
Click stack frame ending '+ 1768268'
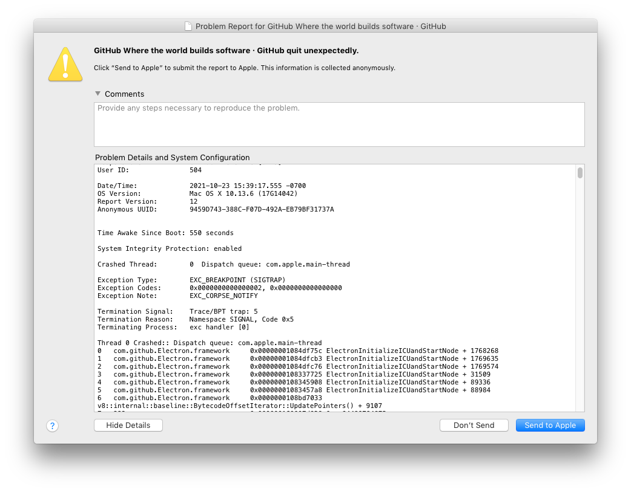[x=298, y=351]
